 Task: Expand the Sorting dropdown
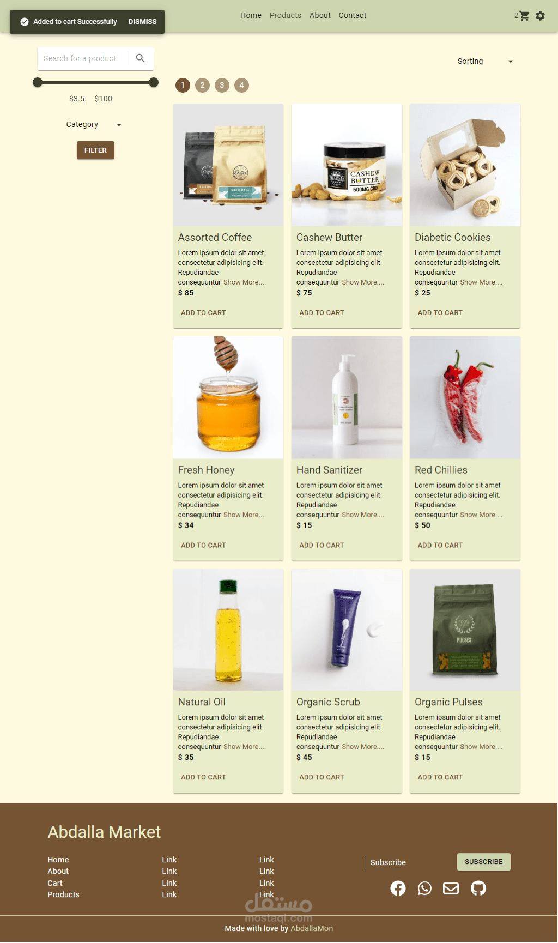click(x=485, y=62)
